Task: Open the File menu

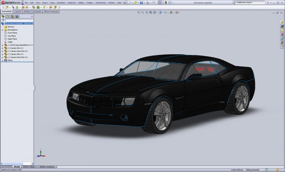Action: point(26,3)
